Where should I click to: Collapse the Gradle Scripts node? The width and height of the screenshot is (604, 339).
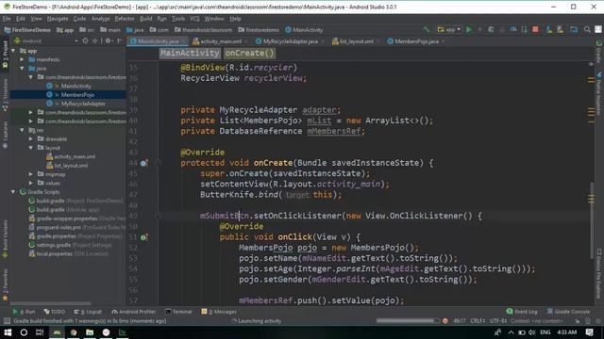pos(13,192)
